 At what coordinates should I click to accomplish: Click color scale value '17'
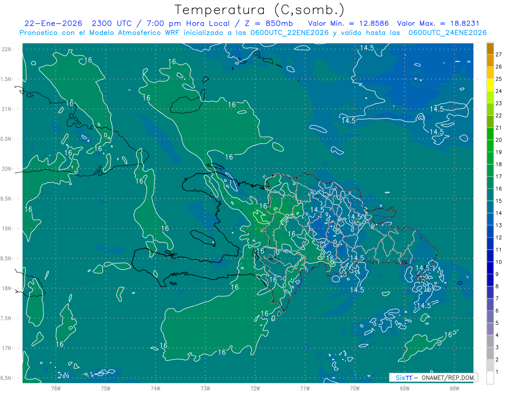(x=499, y=176)
